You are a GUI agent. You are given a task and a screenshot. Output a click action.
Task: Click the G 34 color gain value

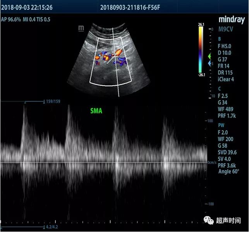point(223,102)
